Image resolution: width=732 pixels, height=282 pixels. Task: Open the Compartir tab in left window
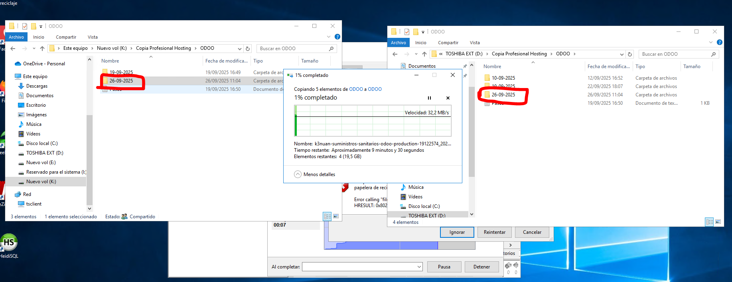66,37
